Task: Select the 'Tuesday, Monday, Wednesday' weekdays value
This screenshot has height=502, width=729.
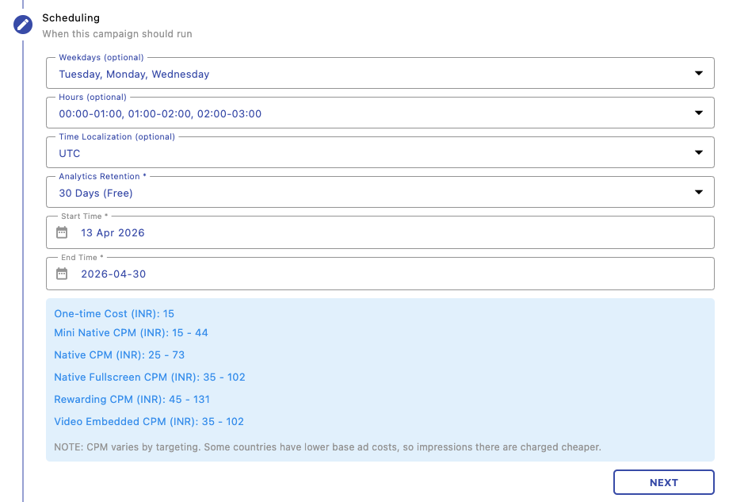Action: [134, 75]
